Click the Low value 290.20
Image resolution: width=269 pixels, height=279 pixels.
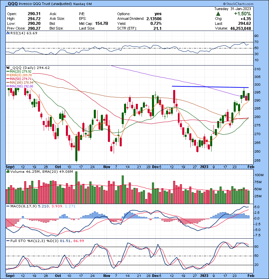click(x=34, y=24)
